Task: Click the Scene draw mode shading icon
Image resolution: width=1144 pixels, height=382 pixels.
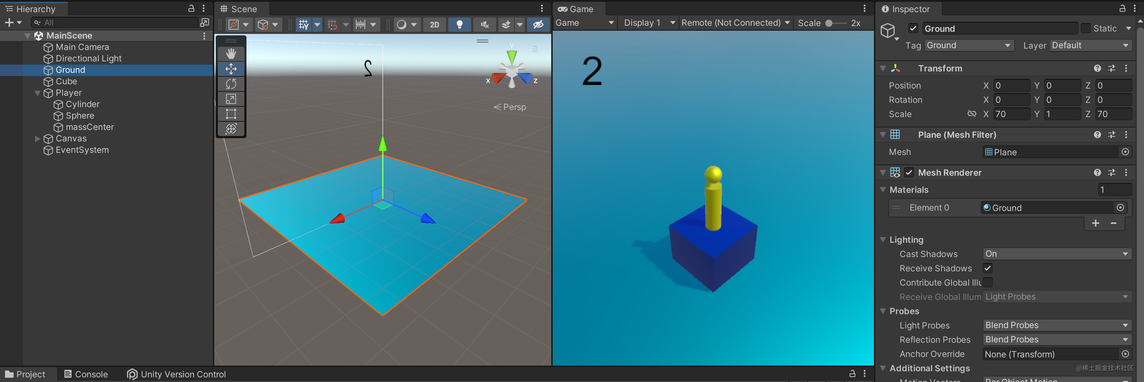Action: point(401,24)
